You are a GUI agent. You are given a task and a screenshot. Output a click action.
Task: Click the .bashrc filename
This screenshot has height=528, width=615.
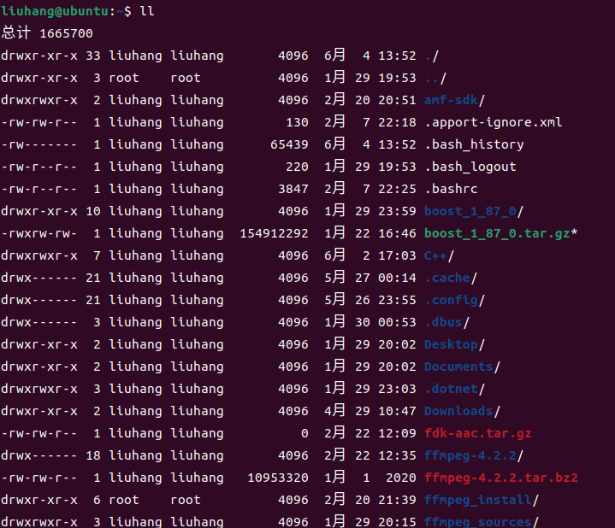pos(451,189)
